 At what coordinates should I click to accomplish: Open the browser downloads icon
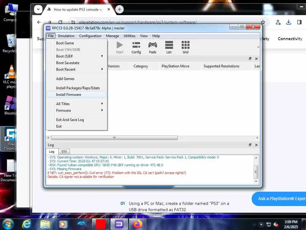click(x=288, y=22)
